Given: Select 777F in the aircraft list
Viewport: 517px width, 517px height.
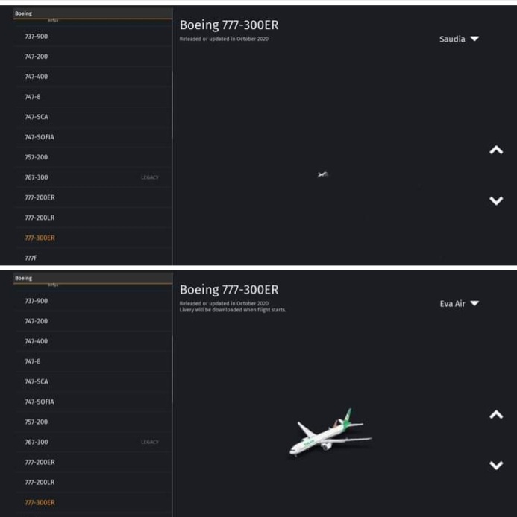Looking at the screenshot, I should click(31, 258).
